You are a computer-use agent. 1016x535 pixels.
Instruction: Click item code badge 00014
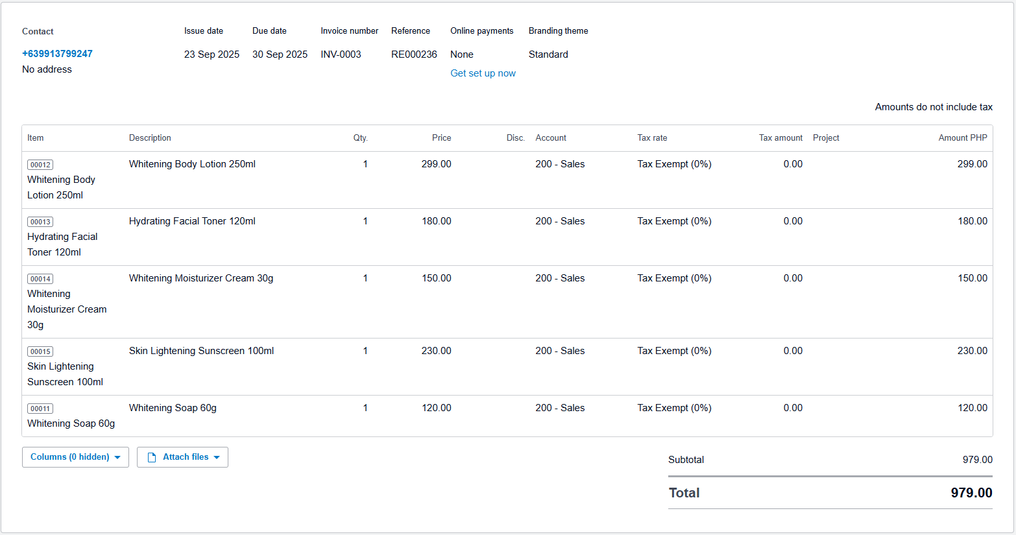pyautogui.click(x=40, y=279)
